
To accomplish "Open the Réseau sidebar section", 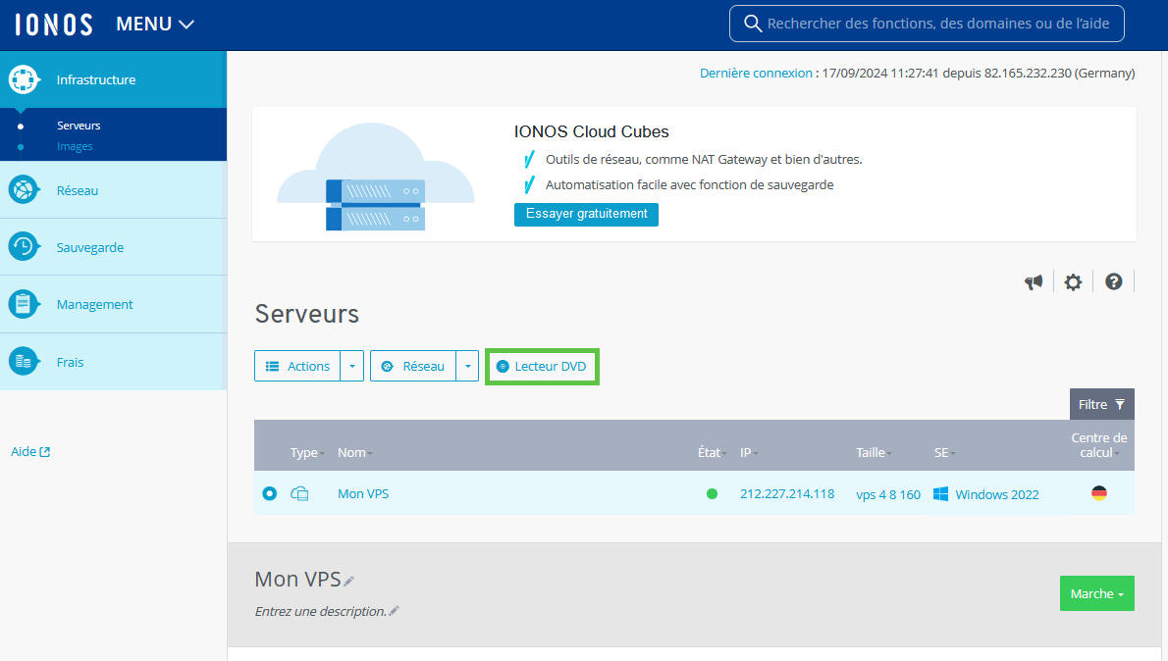I will (x=113, y=190).
